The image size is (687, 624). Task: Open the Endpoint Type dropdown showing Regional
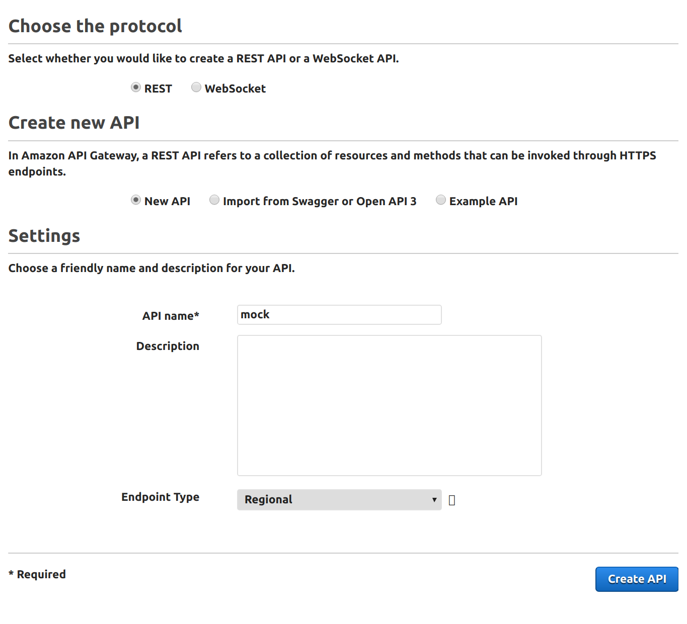tap(339, 500)
